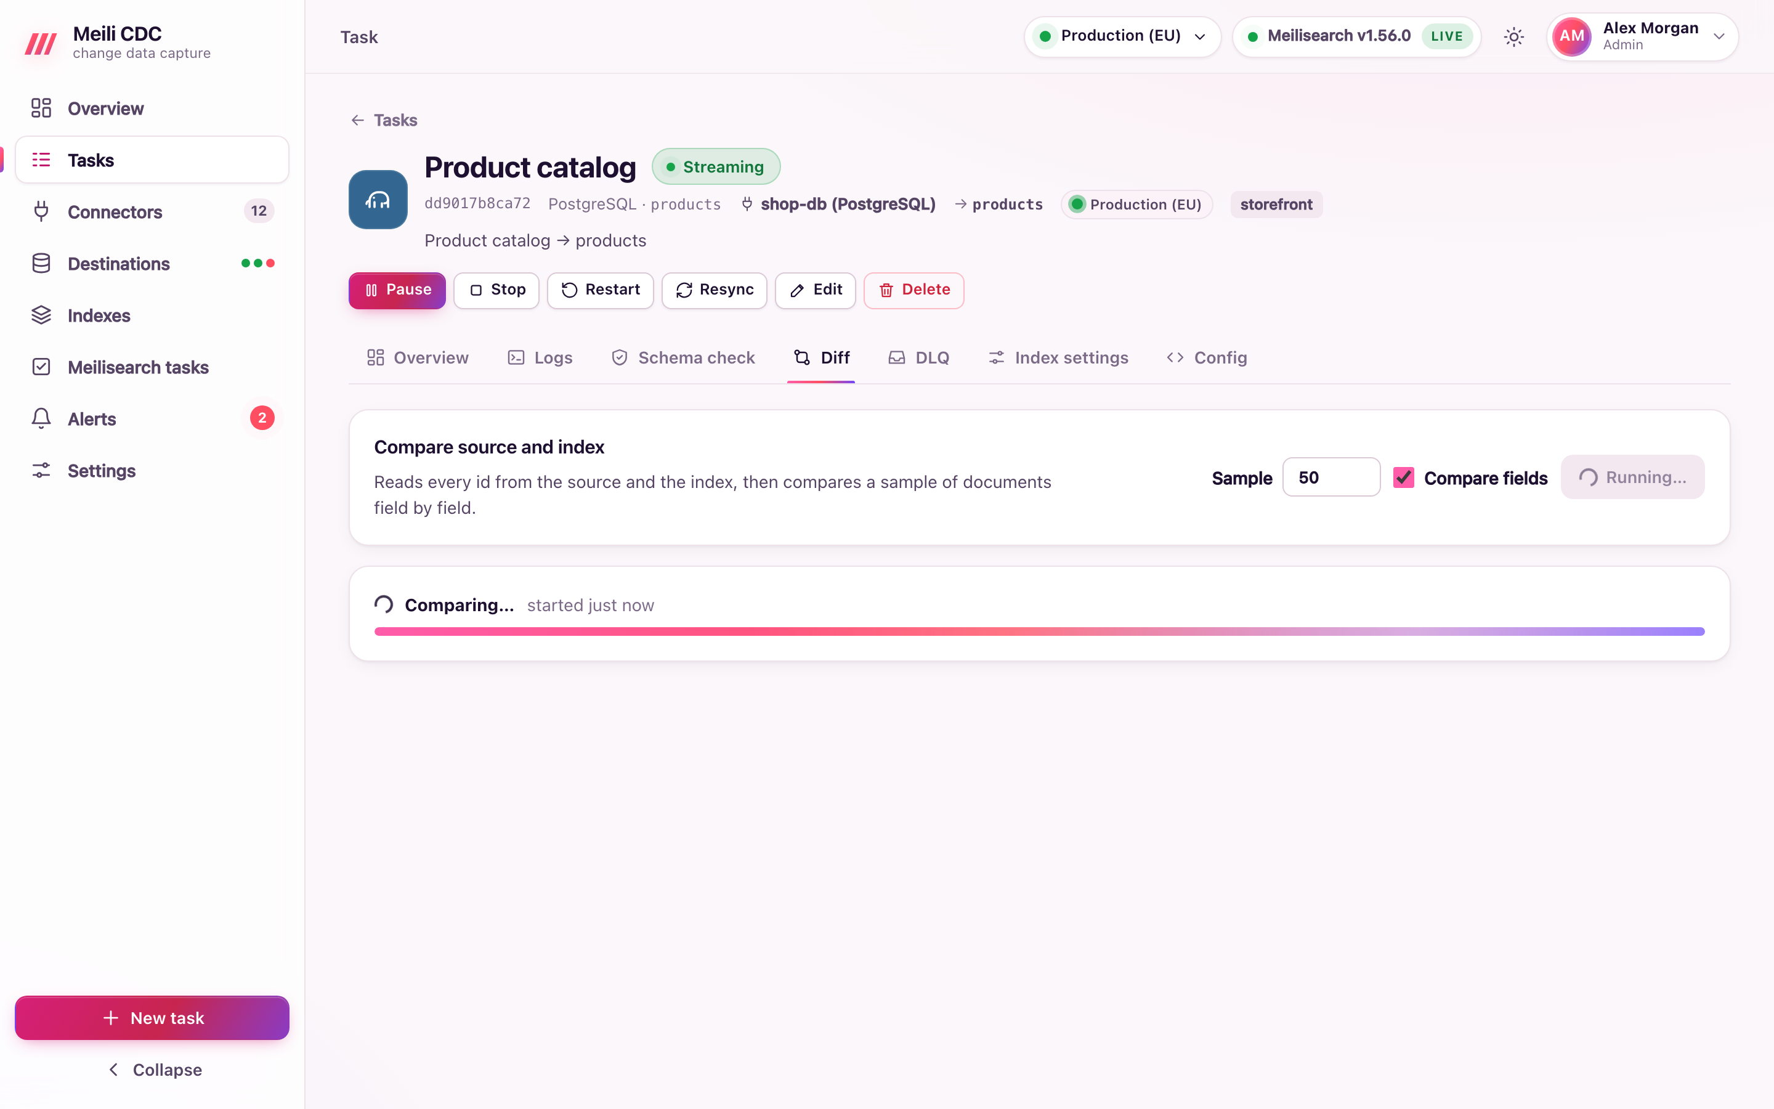Restart the Product catalog task
The width and height of the screenshot is (1774, 1109).
[x=601, y=290]
